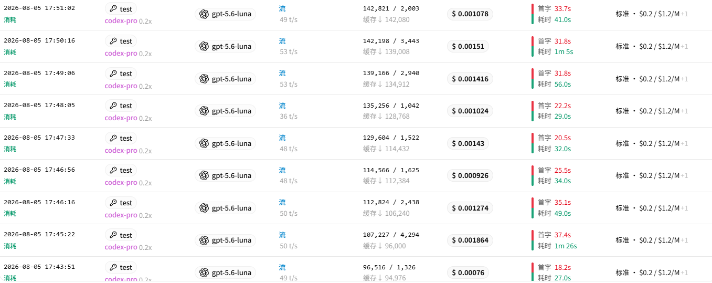
Task: Click the key icon in the 17:43:51 row
Action: (113, 267)
